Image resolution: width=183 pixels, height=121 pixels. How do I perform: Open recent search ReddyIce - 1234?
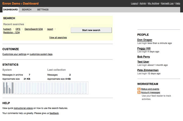pyautogui.click(x=12, y=32)
